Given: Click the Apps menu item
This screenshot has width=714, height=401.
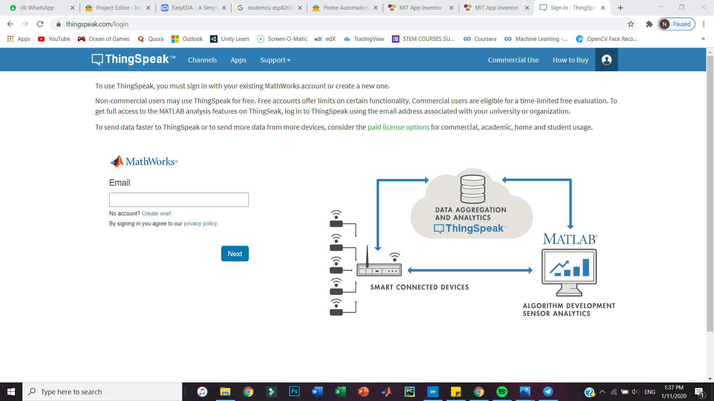Looking at the screenshot, I should tap(239, 60).
